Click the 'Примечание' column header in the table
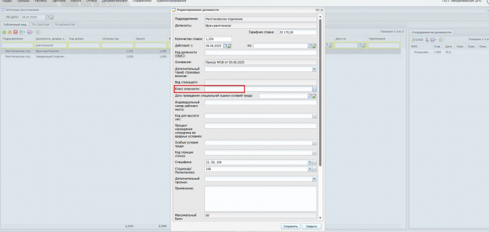The width and height of the screenshot is (489, 232). (x=383, y=39)
